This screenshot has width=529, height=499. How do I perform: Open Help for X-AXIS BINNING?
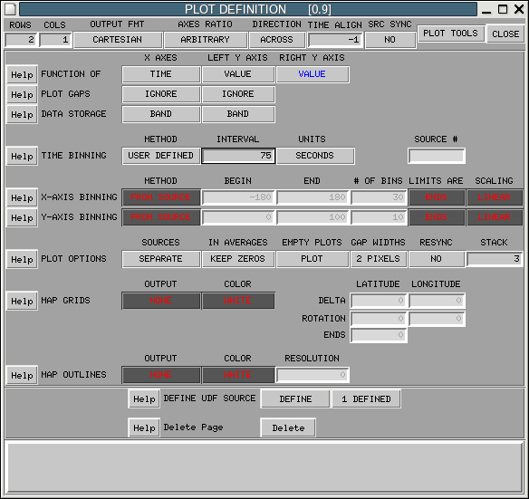[x=22, y=197]
